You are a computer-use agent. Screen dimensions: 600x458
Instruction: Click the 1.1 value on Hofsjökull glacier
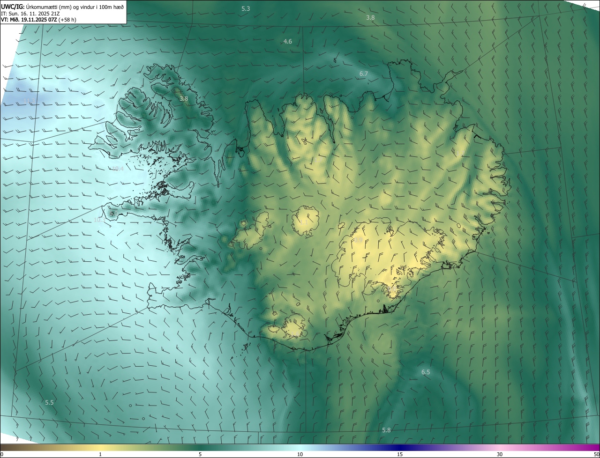[304, 222]
